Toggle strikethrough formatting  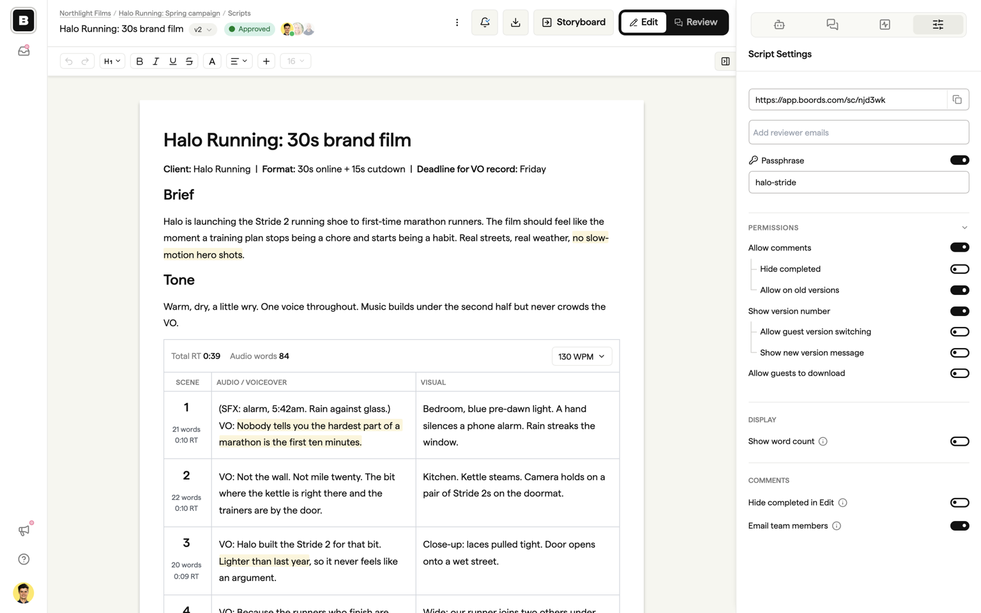tap(189, 61)
